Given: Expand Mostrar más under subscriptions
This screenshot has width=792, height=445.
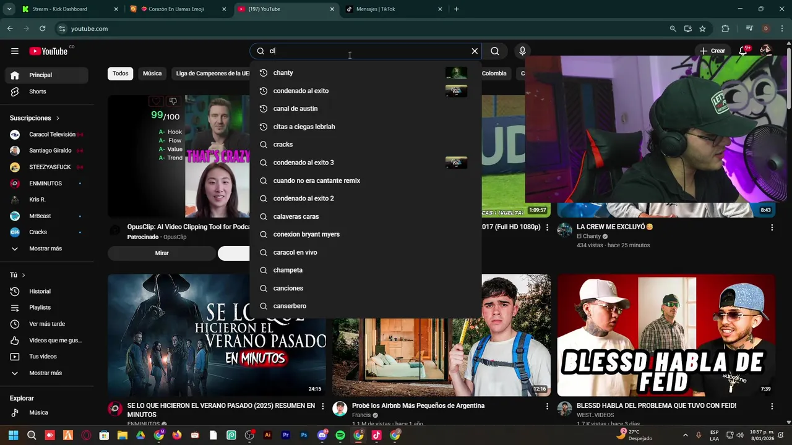Looking at the screenshot, I should coord(48,248).
